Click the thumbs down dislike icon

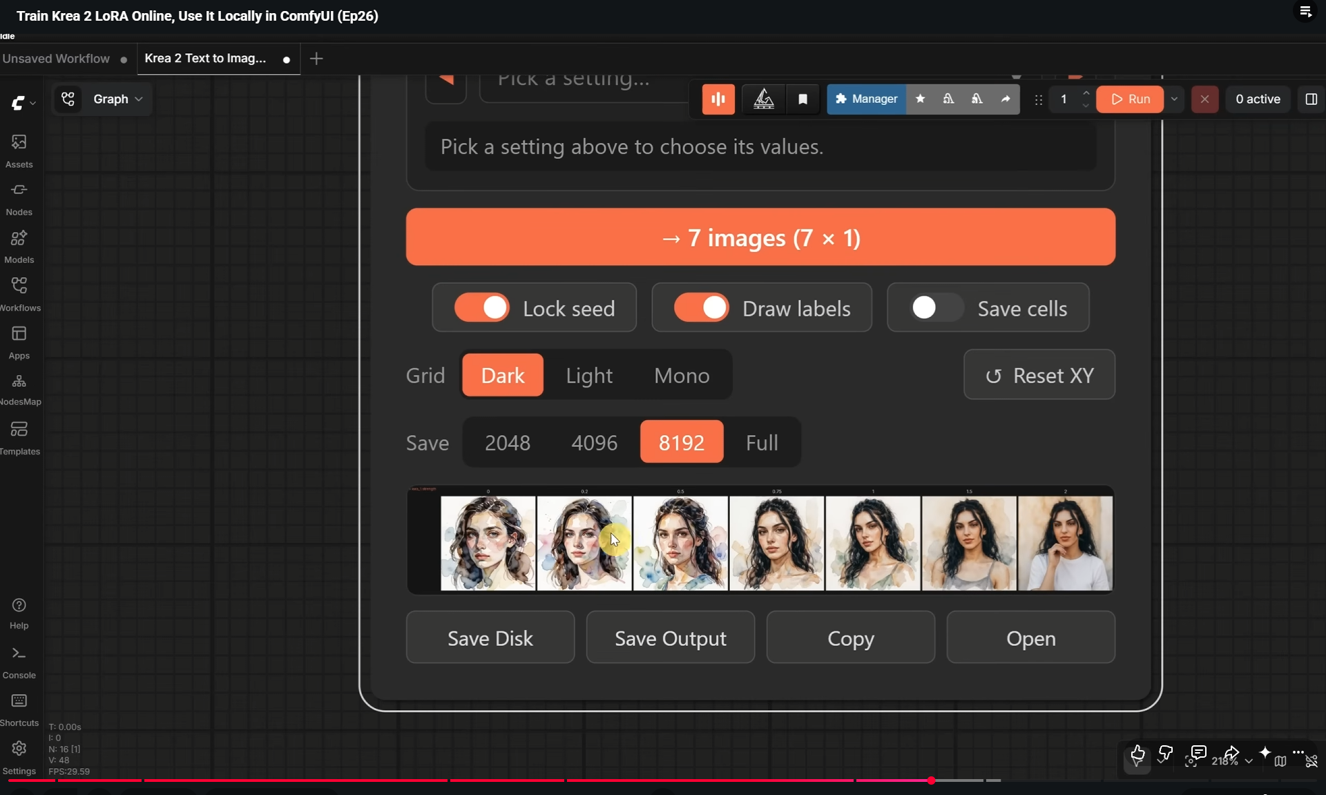(x=1166, y=754)
